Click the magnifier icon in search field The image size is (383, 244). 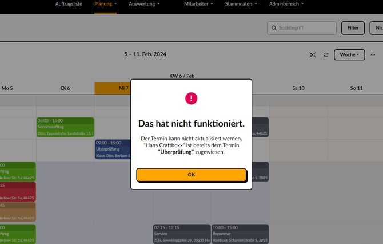pos(274,27)
